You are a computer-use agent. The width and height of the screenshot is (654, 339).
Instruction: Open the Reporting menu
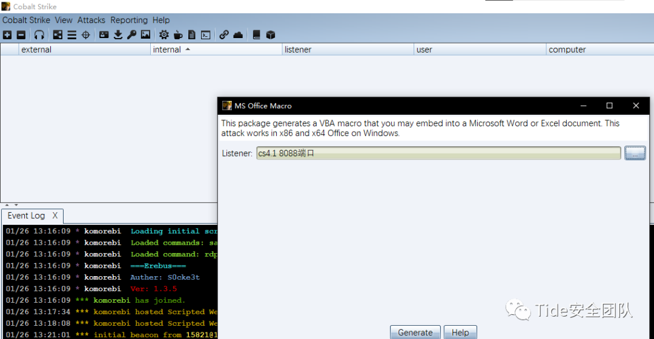point(129,20)
